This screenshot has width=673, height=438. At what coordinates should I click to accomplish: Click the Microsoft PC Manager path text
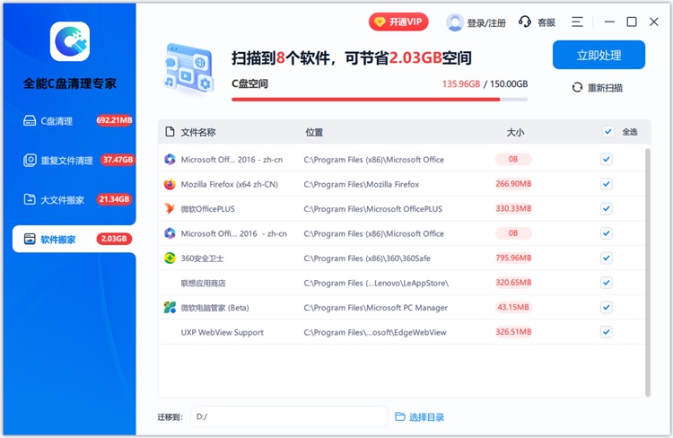coord(376,308)
